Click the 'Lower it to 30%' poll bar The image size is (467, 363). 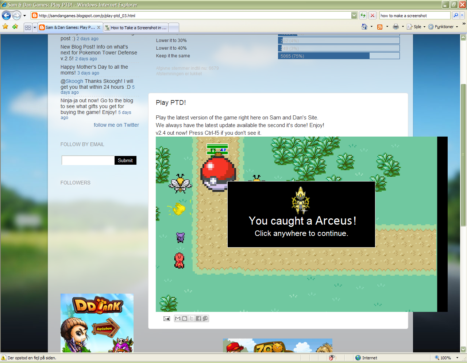coord(339,41)
